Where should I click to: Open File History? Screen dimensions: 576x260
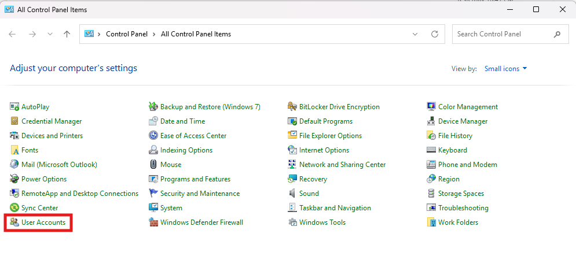(455, 136)
